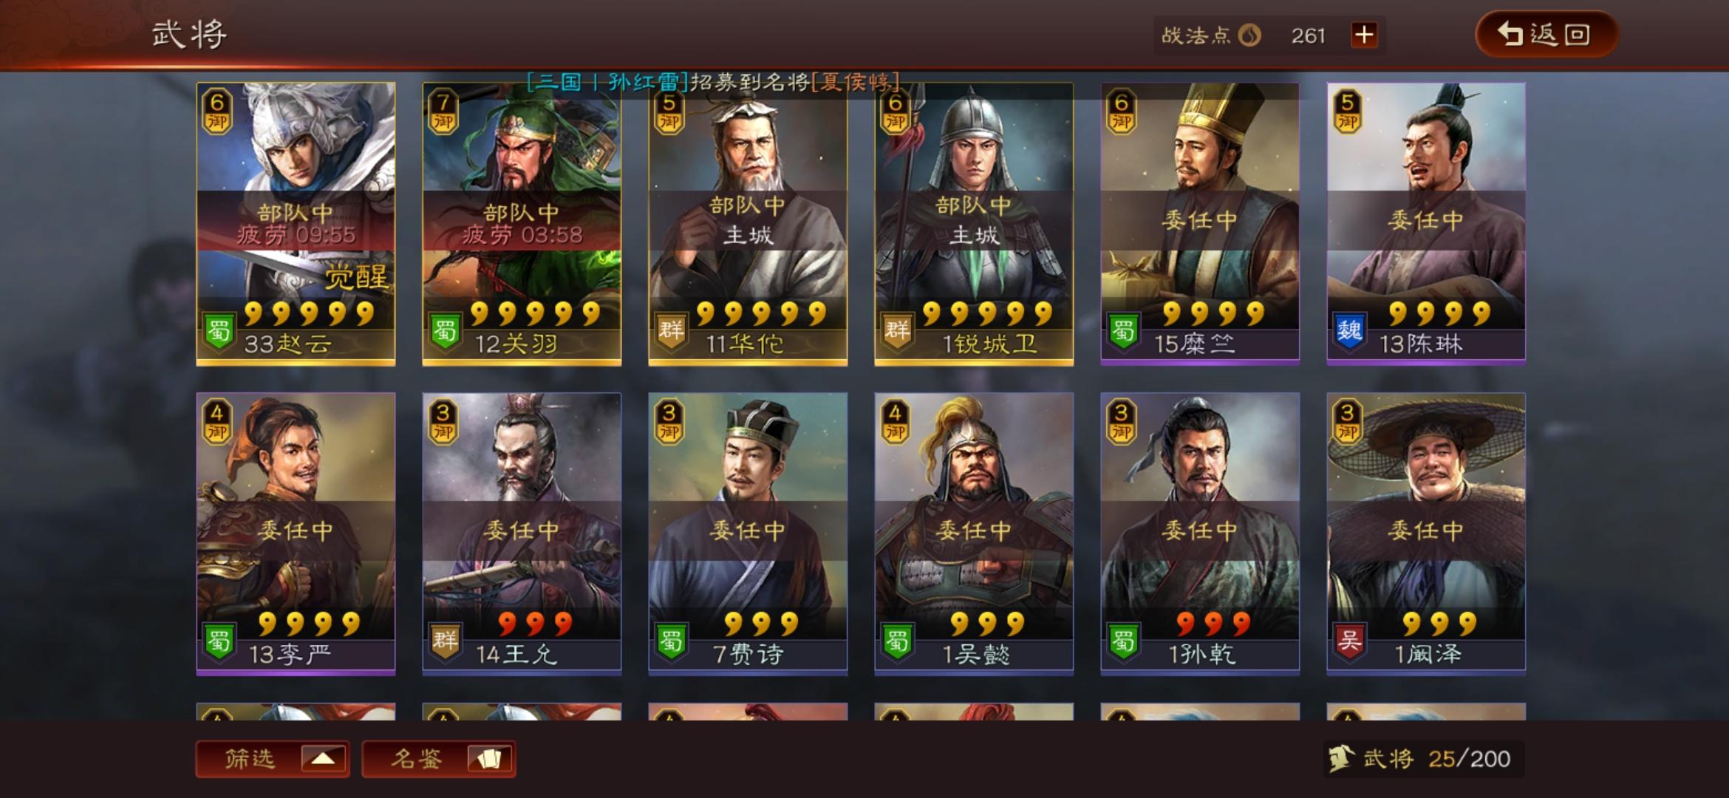Open the 名鉴 general catalogue
The width and height of the screenshot is (1729, 798).
439,759
